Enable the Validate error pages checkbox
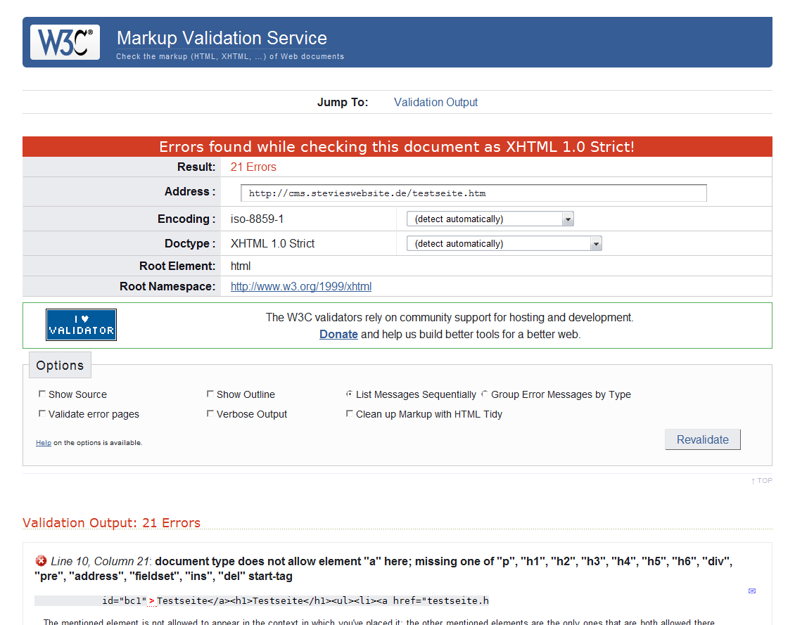Viewport: 795px width, 625px height. tap(42, 413)
